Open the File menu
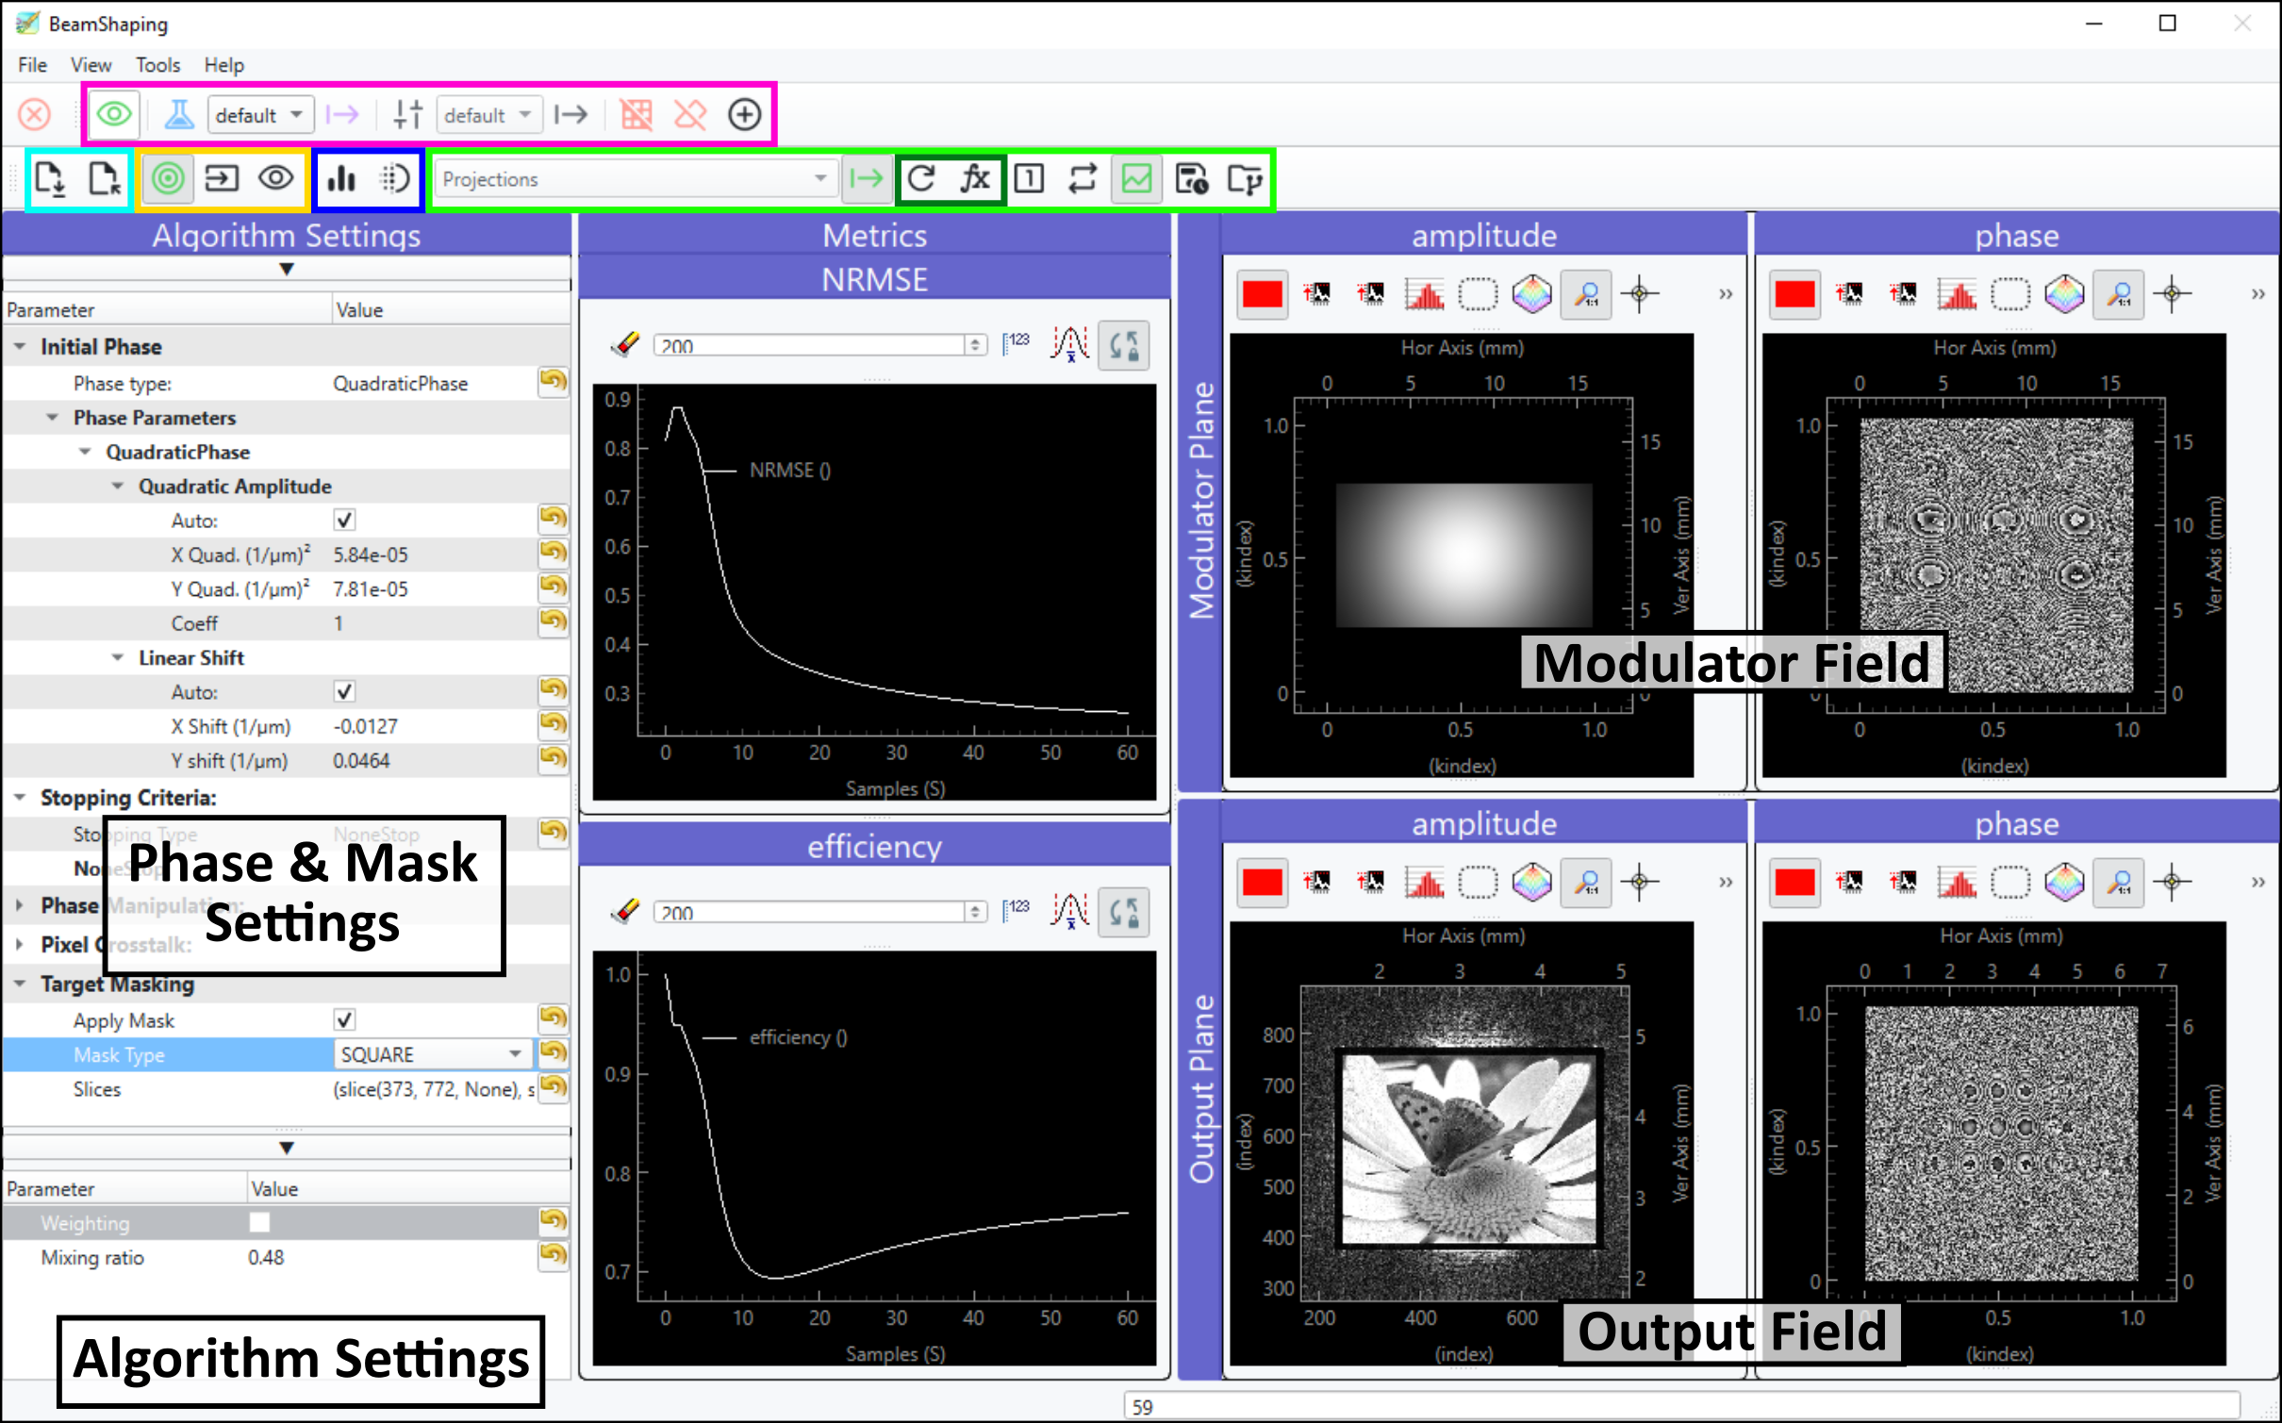Screen dimensions: 2282x1423 click(32, 65)
